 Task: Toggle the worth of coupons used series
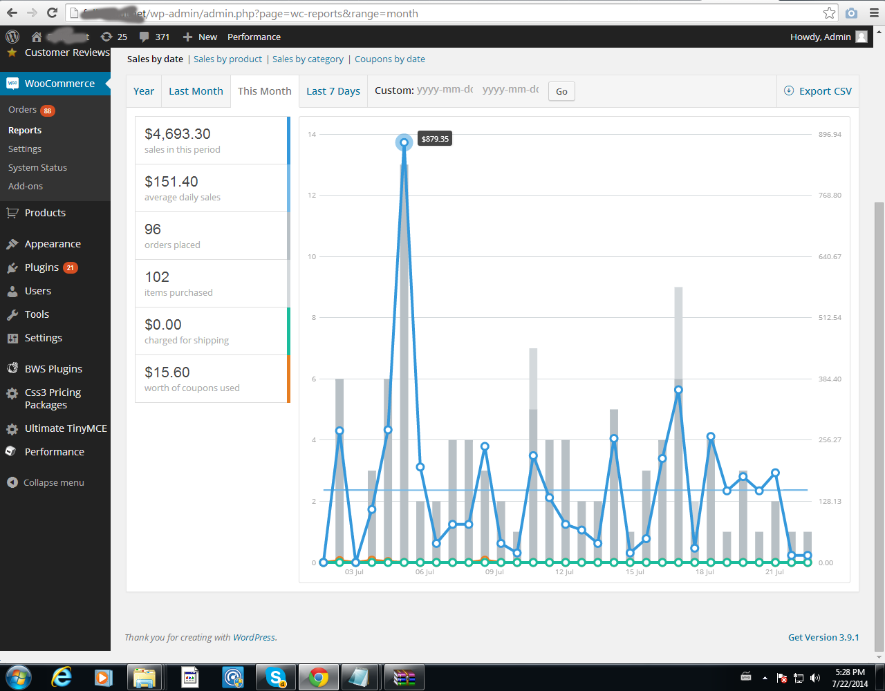[x=212, y=379]
